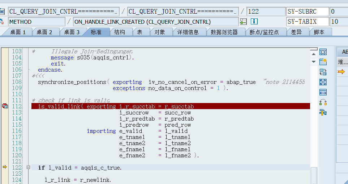Click the first CL_QUERY_JOIN_CNTRL program field
Viewport: 348px width, 184px height.
tap(64, 12)
